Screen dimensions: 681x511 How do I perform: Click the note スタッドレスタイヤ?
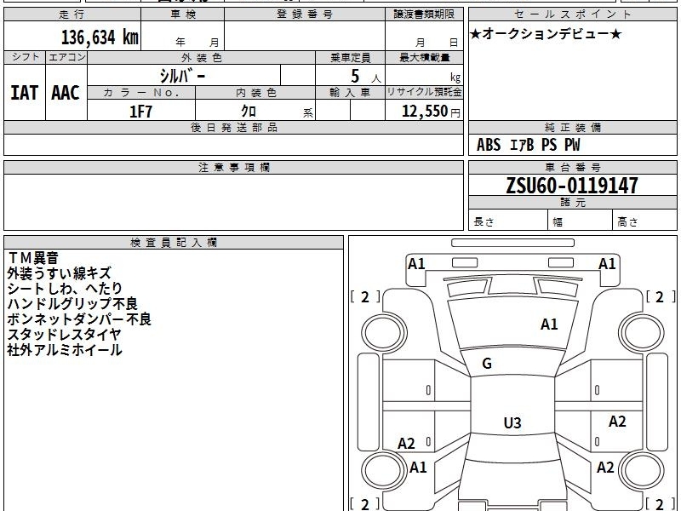tap(65, 335)
